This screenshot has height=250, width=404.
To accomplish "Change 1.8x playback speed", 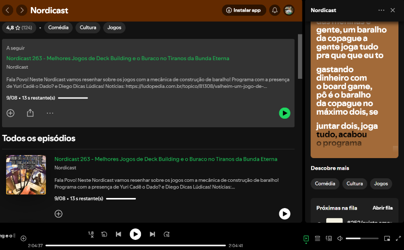I will pos(91,234).
